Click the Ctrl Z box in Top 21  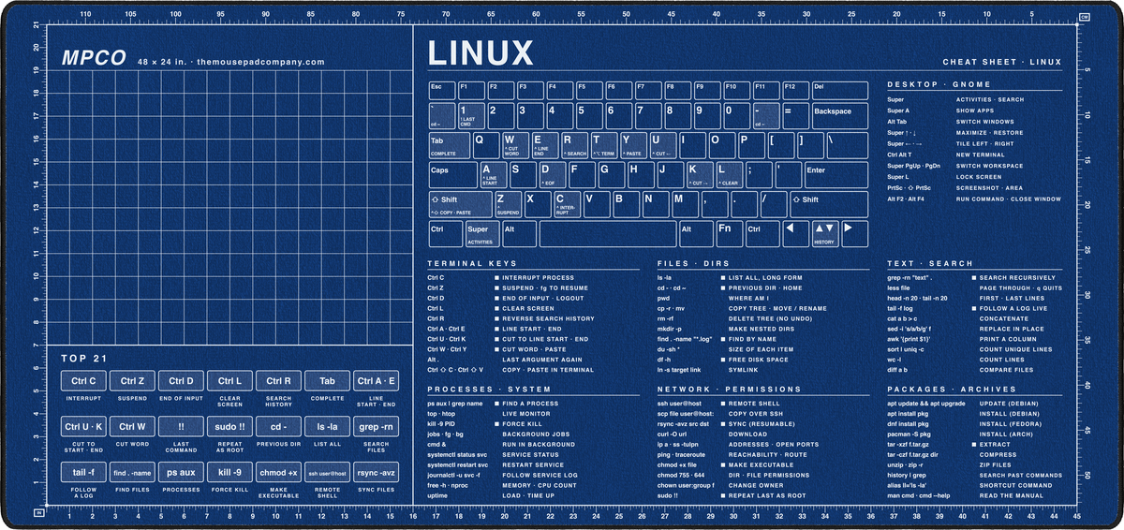coord(133,380)
